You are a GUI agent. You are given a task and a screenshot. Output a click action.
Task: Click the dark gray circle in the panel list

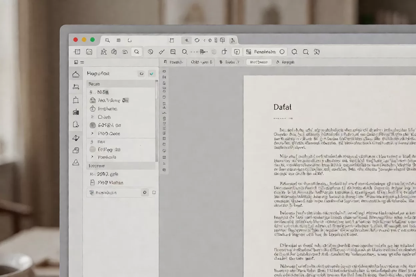pyautogui.click(x=93, y=125)
